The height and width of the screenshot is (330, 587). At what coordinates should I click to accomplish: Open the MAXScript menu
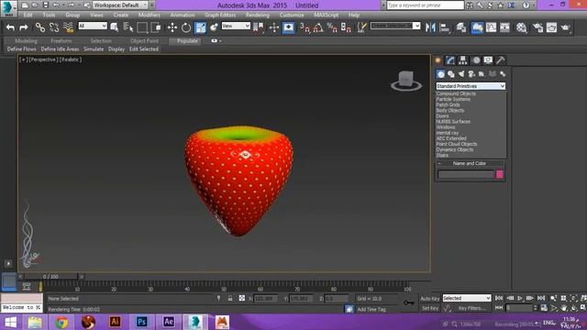click(327, 15)
